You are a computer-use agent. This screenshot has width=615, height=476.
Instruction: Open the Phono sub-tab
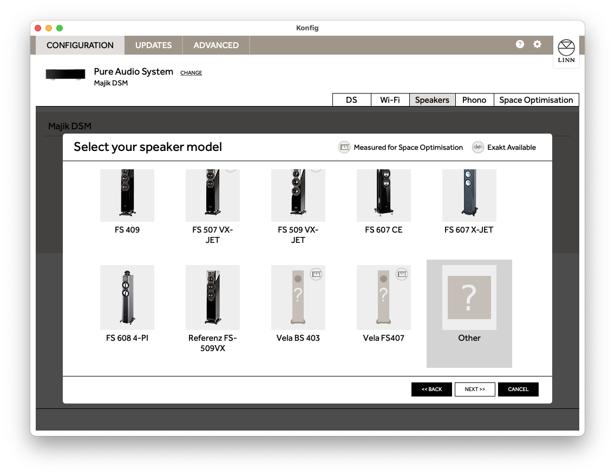point(474,100)
